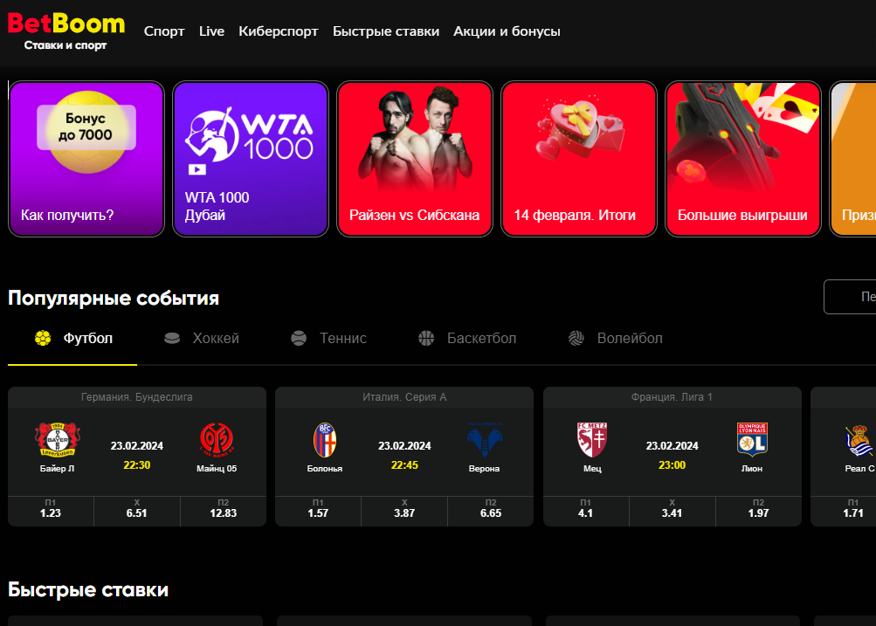Click the Майнц 05 team logo
The height and width of the screenshot is (626, 876).
click(x=217, y=439)
